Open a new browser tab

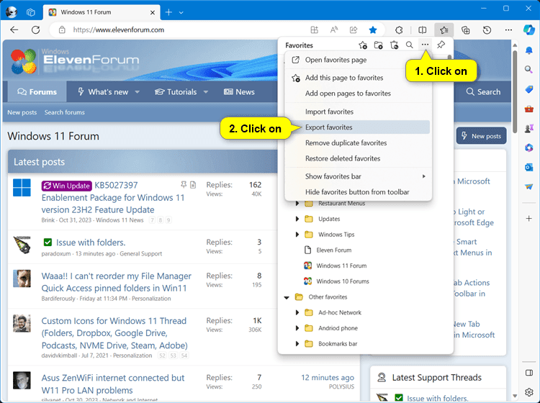(x=168, y=12)
